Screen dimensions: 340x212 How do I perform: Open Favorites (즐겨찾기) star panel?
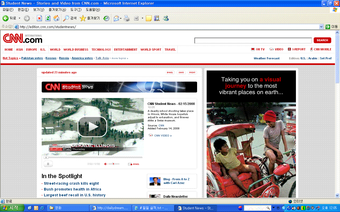click(90, 18)
